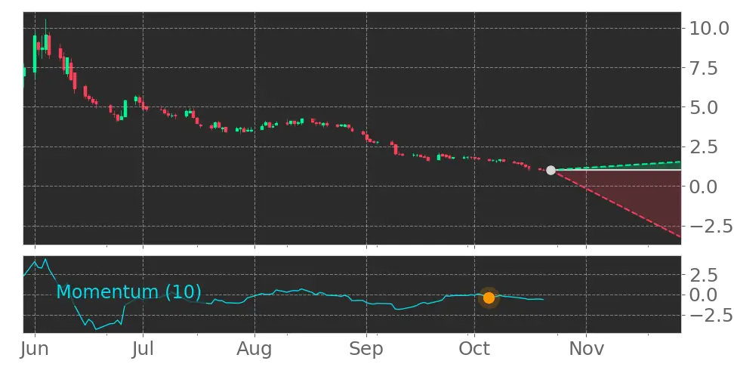Click the green dashed upper forecast line

click(618, 165)
